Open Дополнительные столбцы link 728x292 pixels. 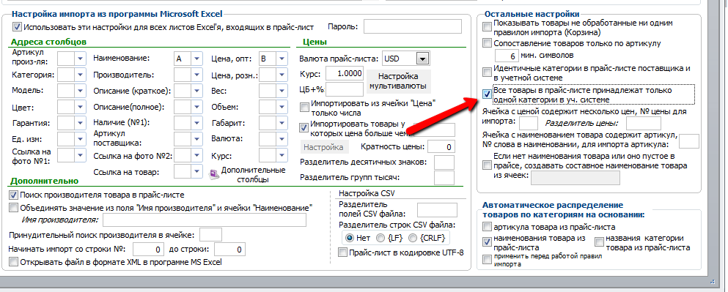tap(253, 174)
